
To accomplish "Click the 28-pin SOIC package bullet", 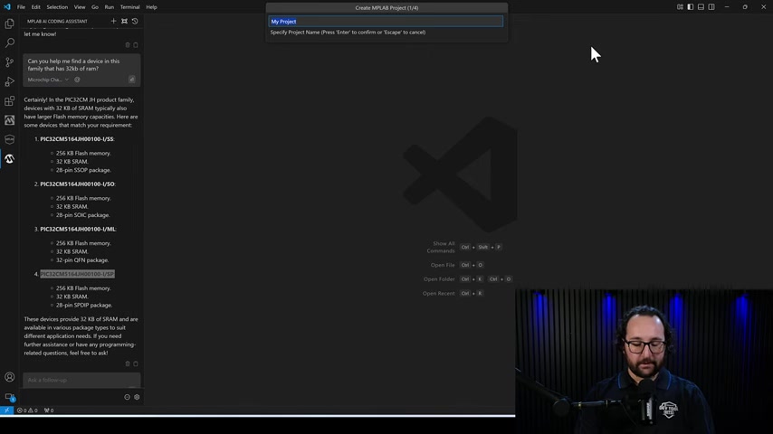I will click(x=83, y=215).
